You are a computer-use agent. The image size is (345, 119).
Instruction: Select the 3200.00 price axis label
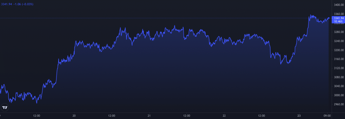tap(338, 50)
